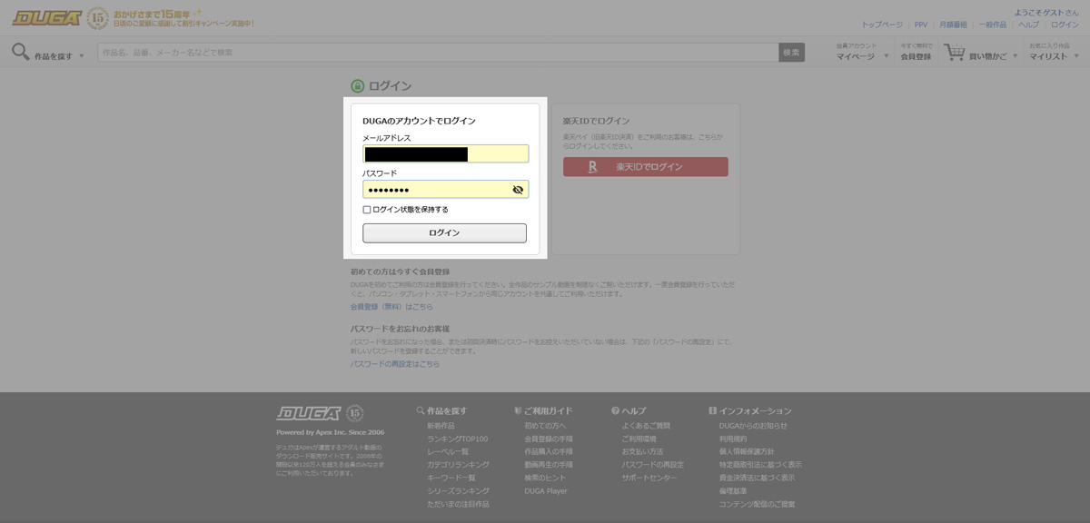Enable the ログイン状態を保持する checkbox

(x=367, y=210)
